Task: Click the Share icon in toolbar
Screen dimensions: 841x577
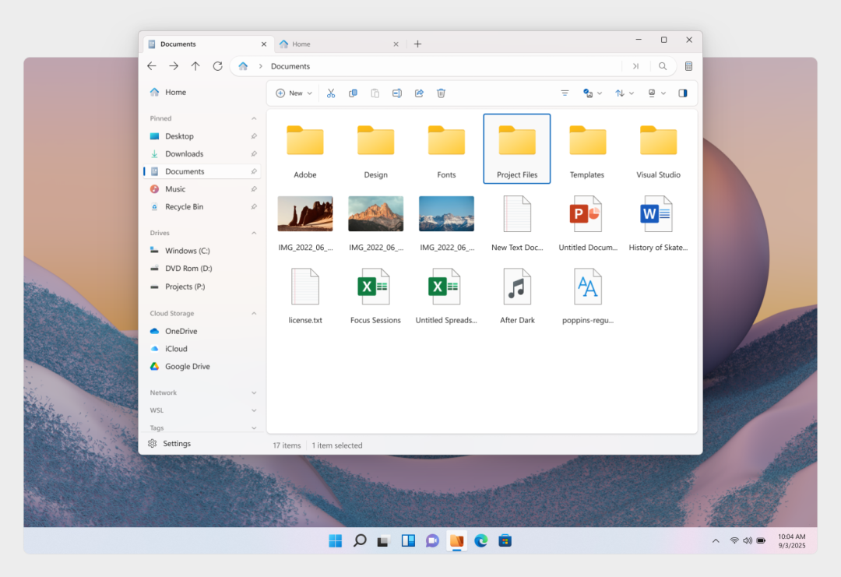Action: click(419, 93)
